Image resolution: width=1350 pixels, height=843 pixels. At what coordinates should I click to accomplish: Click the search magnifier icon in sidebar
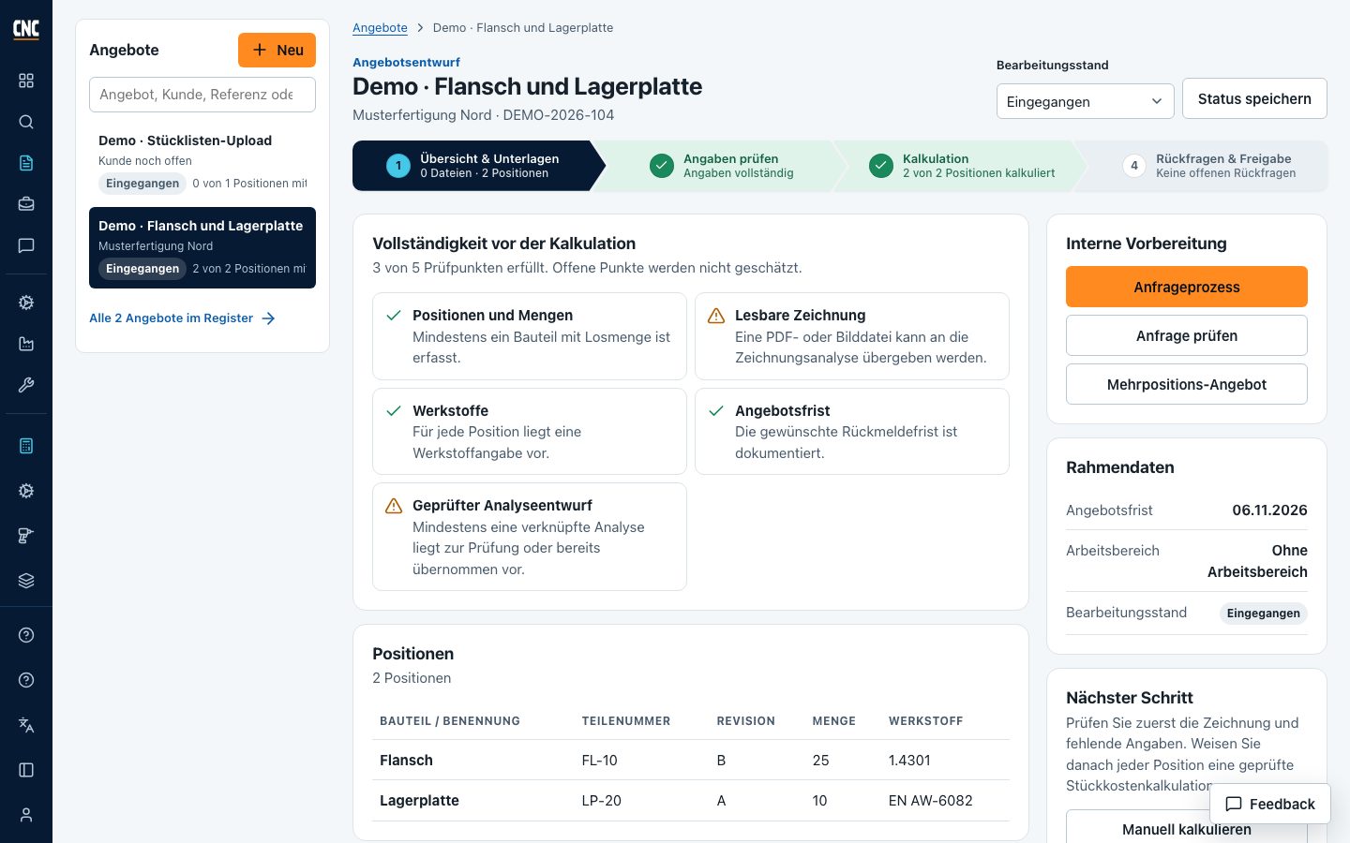pos(26,122)
